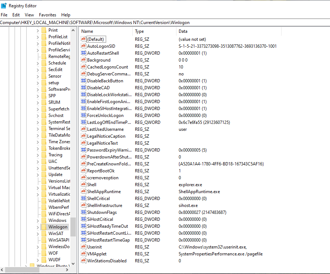This screenshot has width=330, height=274.
Task: Expand the Schedule key node
Action: click(38, 63)
